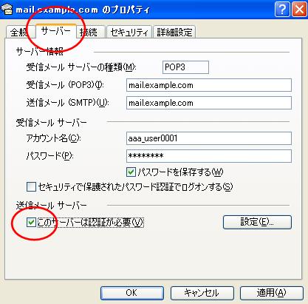Go to the セキュリティ tab
308x304 pixels.
coord(129,33)
